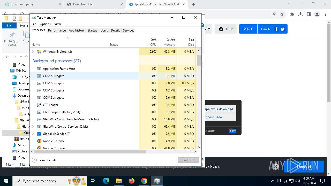Toggle the Chrome side panel icon

pos(309,14)
